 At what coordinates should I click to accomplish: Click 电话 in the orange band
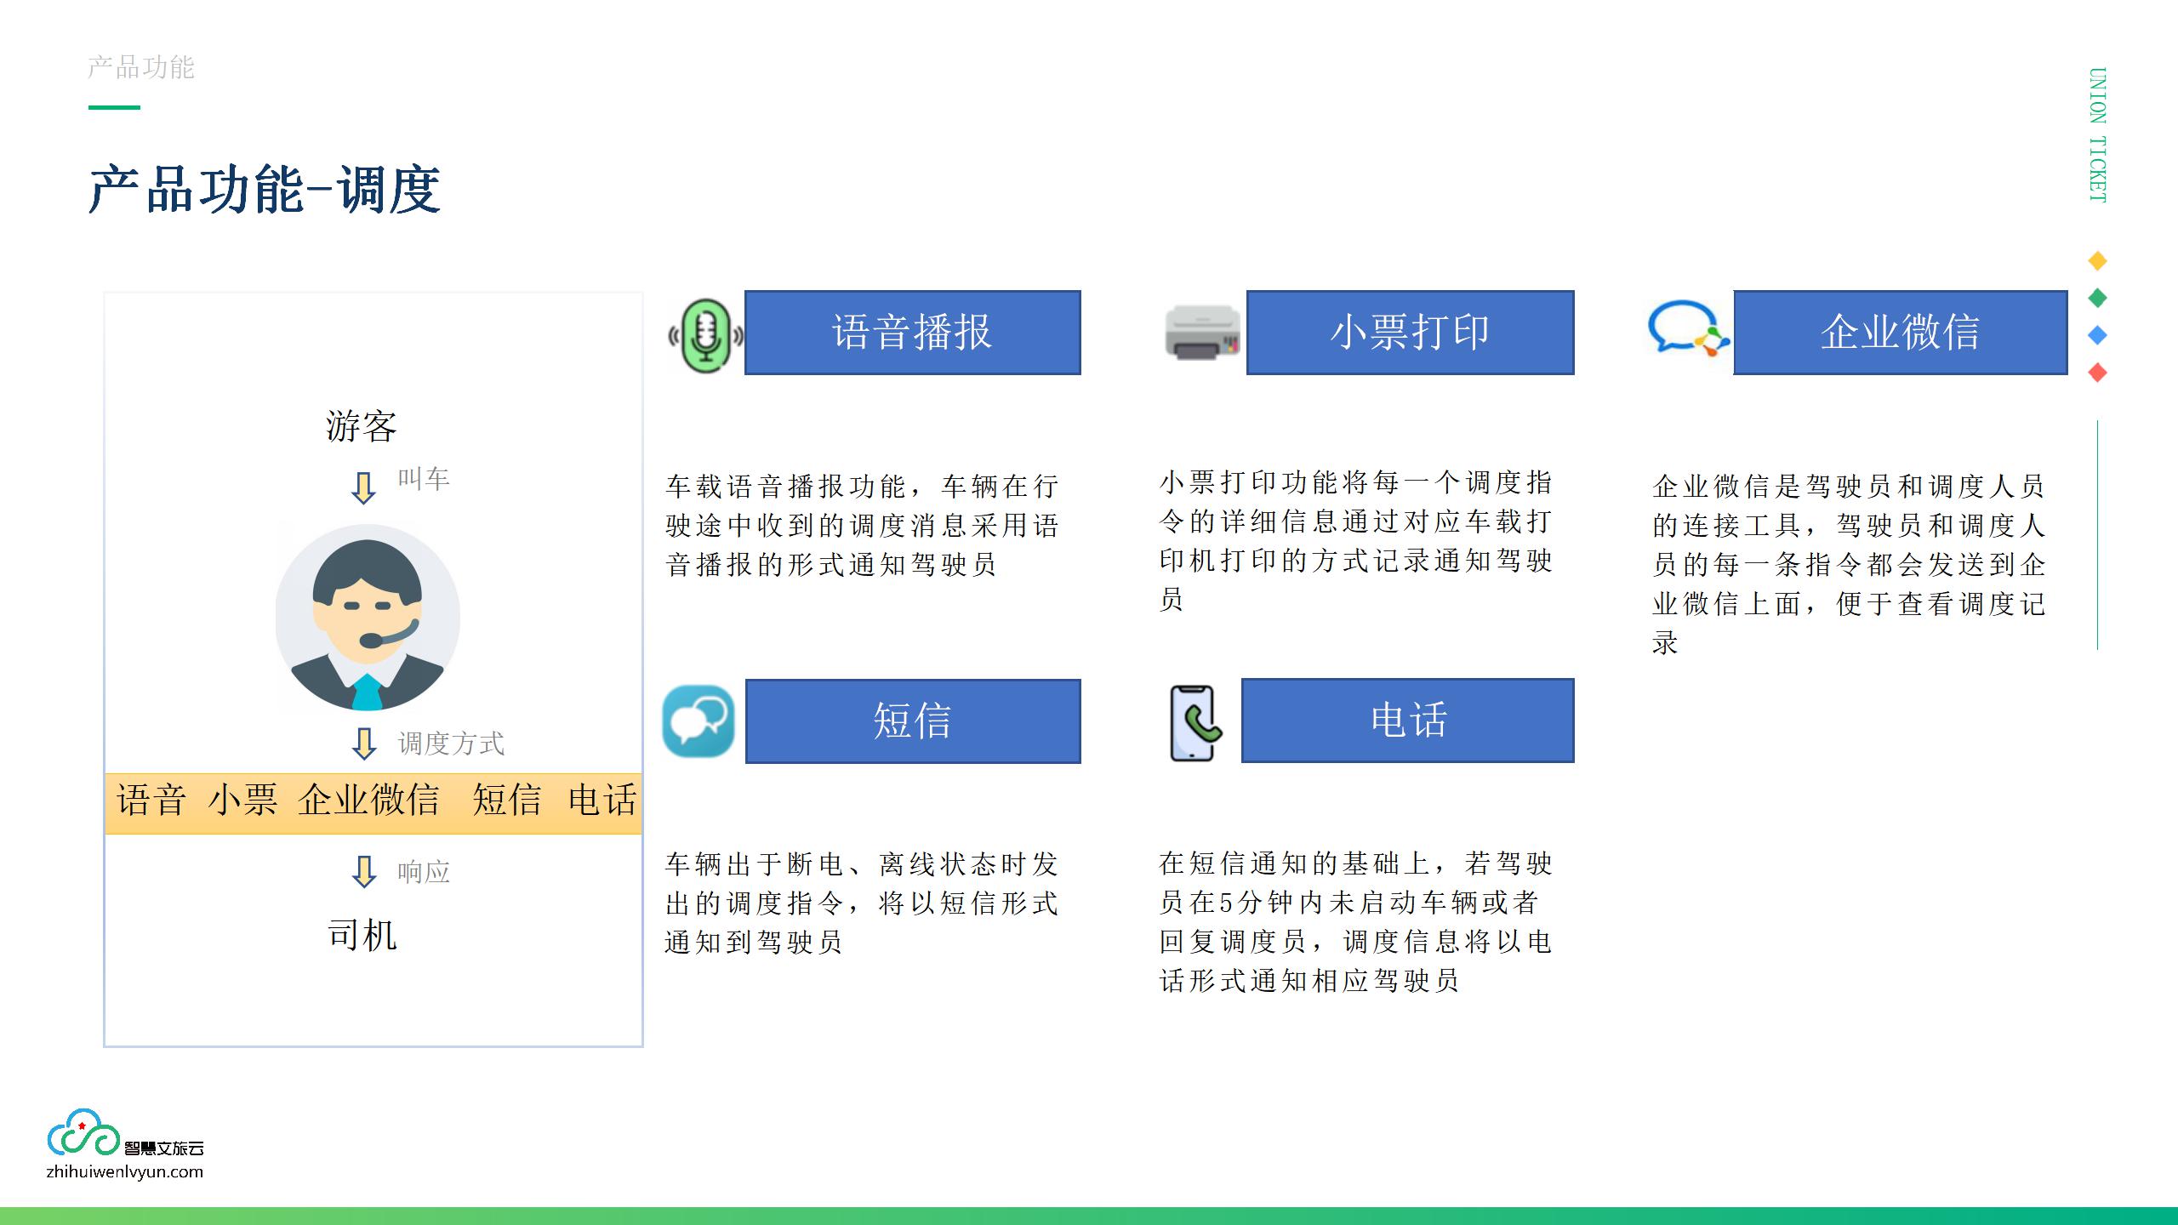point(602,801)
